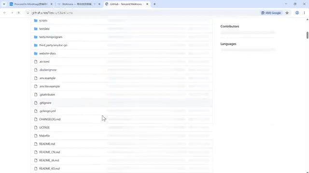This screenshot has width=309, height=173.
Task: Click the file icon beside .env.lite.example
Action: pos(36,86)
